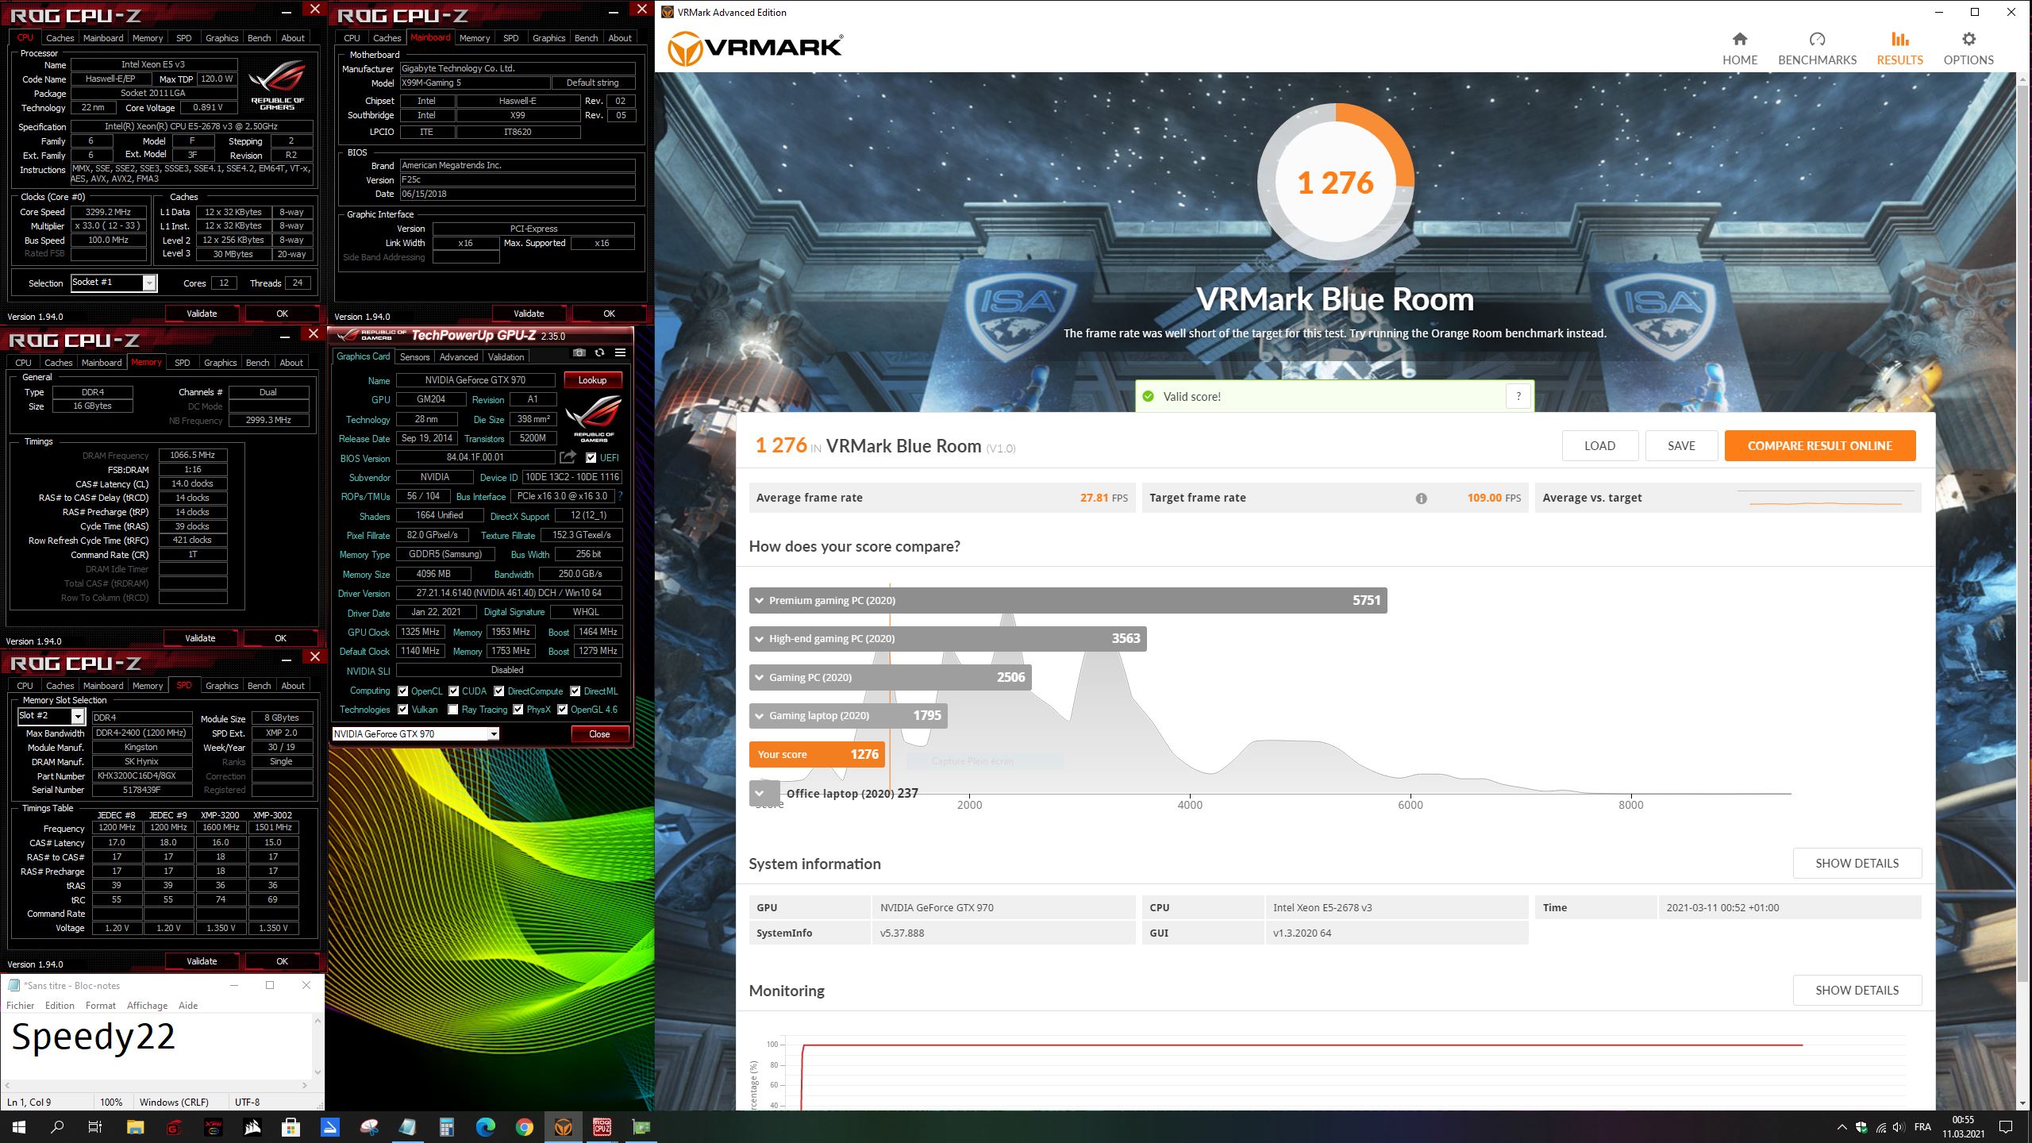Viewport: 2032px width, 1143px height.
Task: Open Microsoft Store from the taskbar
Action: (291, 1127)
